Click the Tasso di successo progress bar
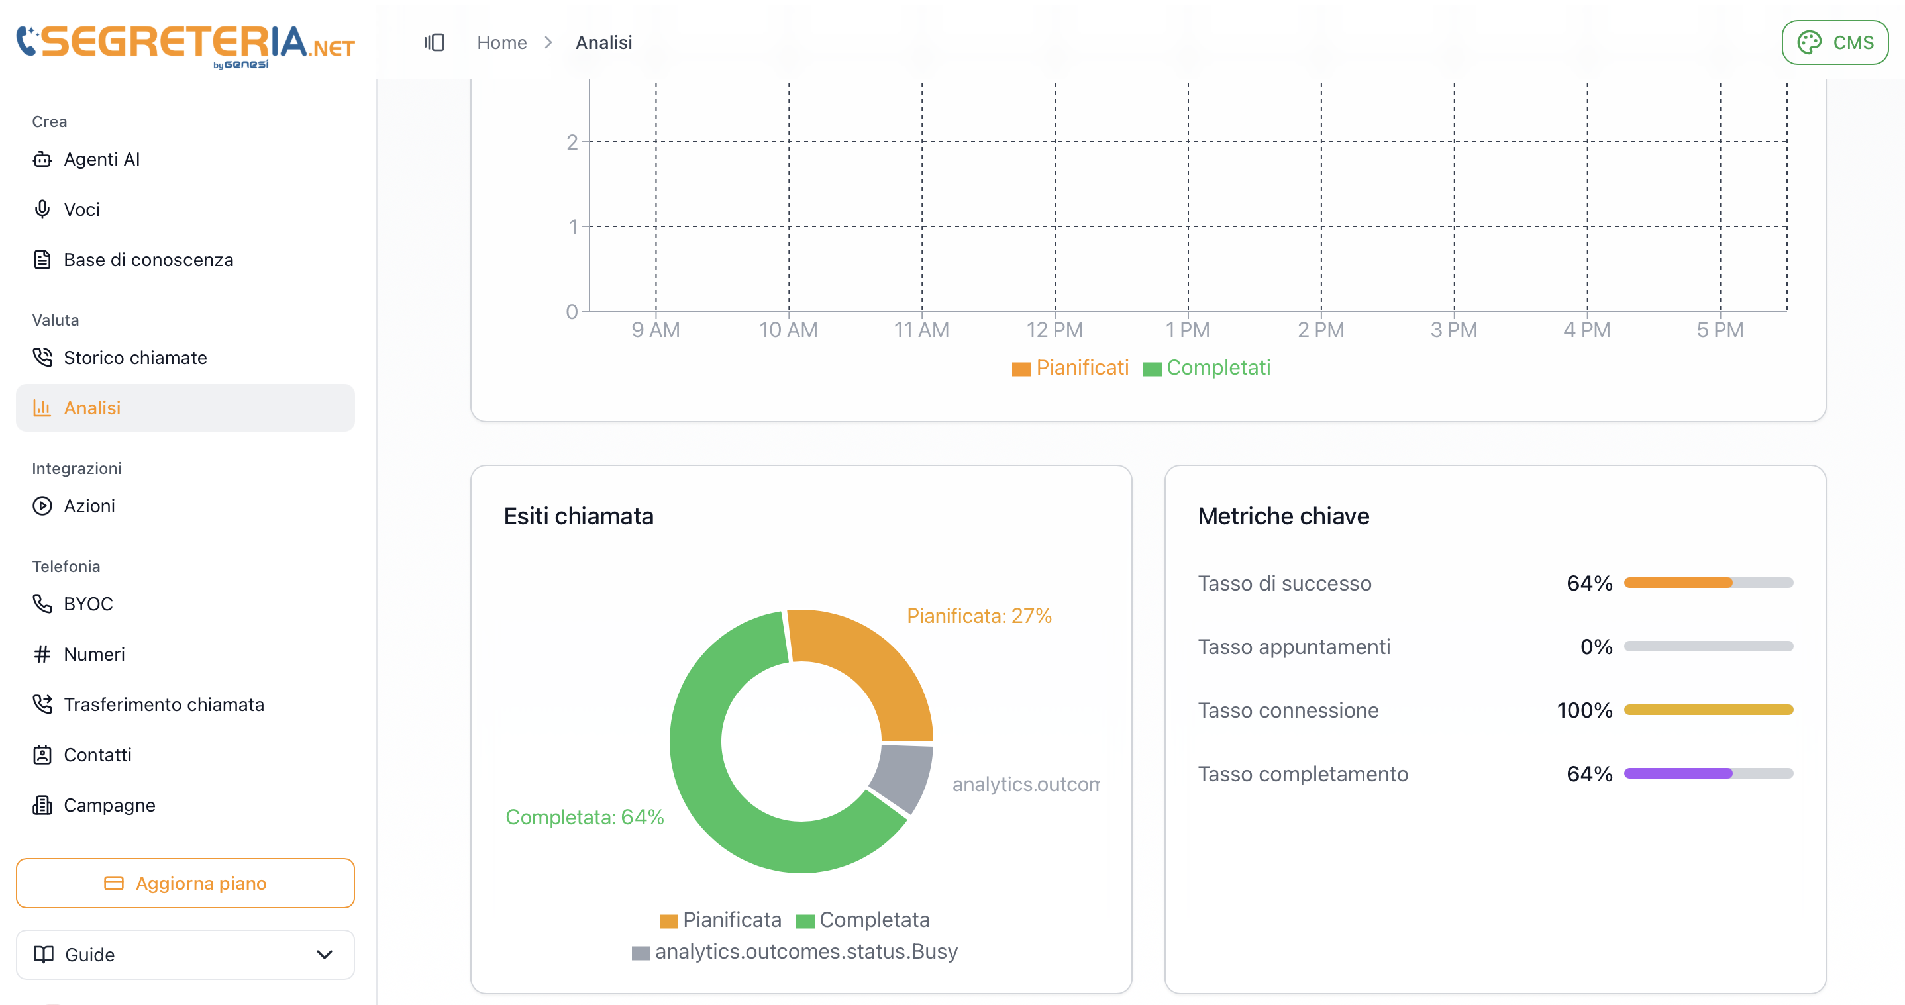 coord(1708,583)
